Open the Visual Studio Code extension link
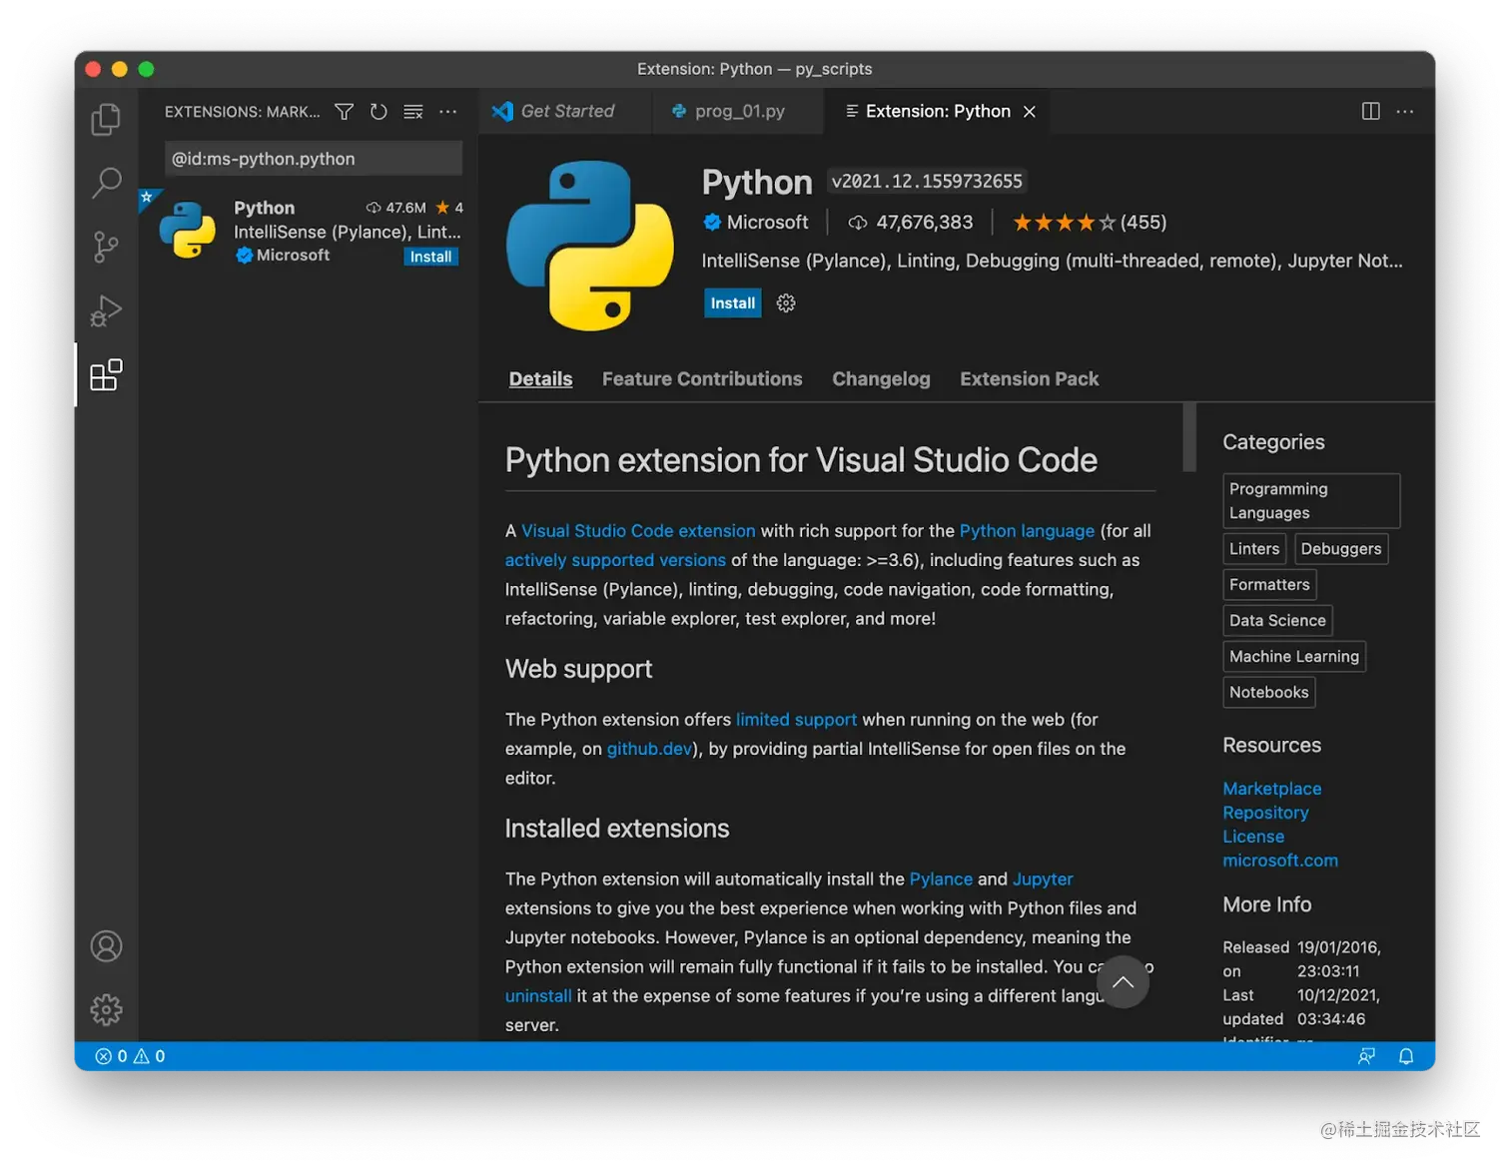 click(638, 531)
